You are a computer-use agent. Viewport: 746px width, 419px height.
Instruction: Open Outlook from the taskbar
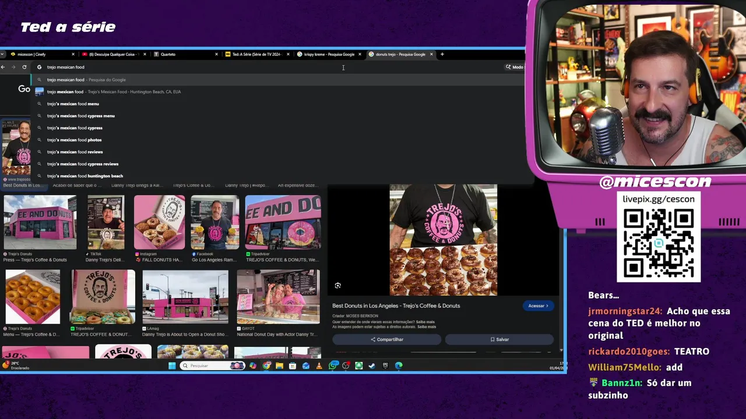pos(306,365)
